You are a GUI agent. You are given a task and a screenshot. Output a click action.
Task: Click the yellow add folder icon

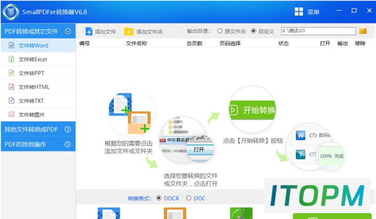click(x=129, y=31)
